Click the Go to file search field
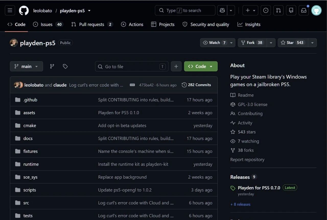The height and width of the screenshot is (220, 327). [x=132, y=66]
